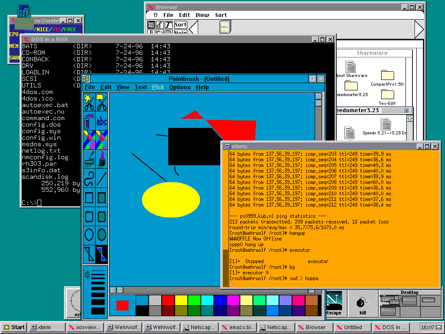Select the hollow Polygon tool
The width and height of the screenshot is (445, 334).
(x=89, y=254)
